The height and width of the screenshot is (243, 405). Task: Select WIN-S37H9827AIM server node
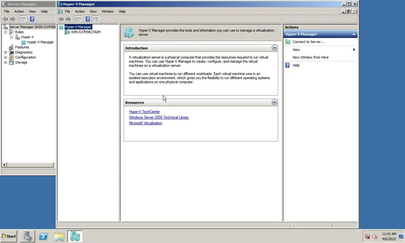click(85, 32)
